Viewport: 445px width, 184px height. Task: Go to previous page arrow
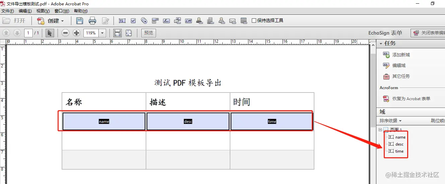click(6, 33)
